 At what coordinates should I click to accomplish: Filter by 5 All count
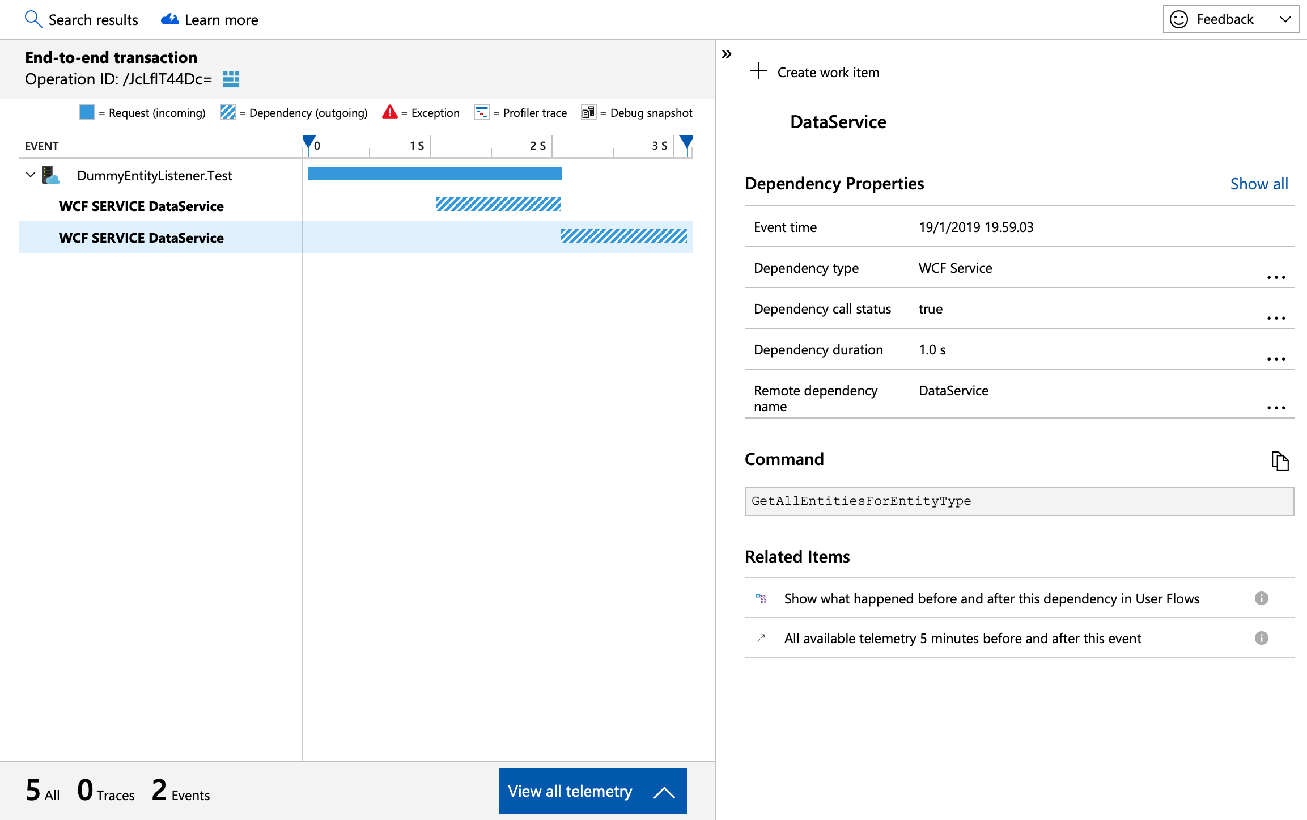tap(43, 791)
